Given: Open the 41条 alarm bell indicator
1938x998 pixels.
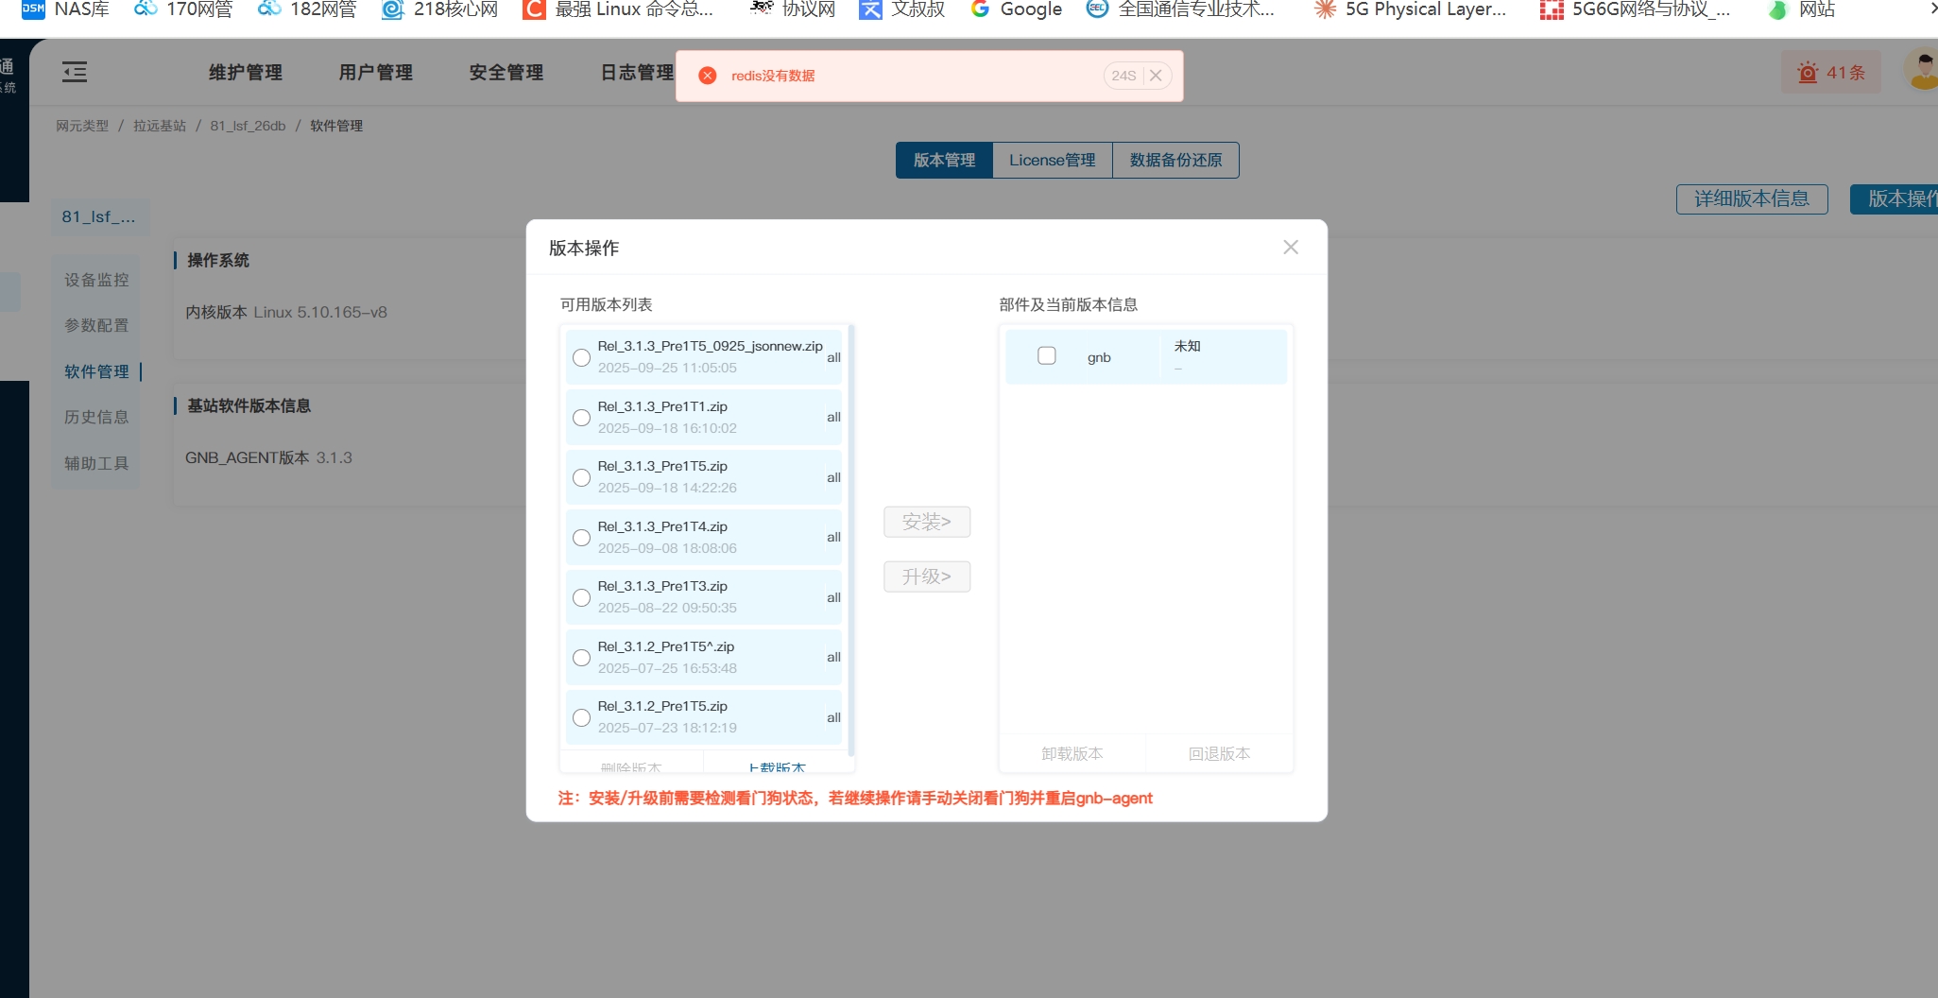Looking at the screenshot, I should pyautogui.click(x=1830, y=73).
